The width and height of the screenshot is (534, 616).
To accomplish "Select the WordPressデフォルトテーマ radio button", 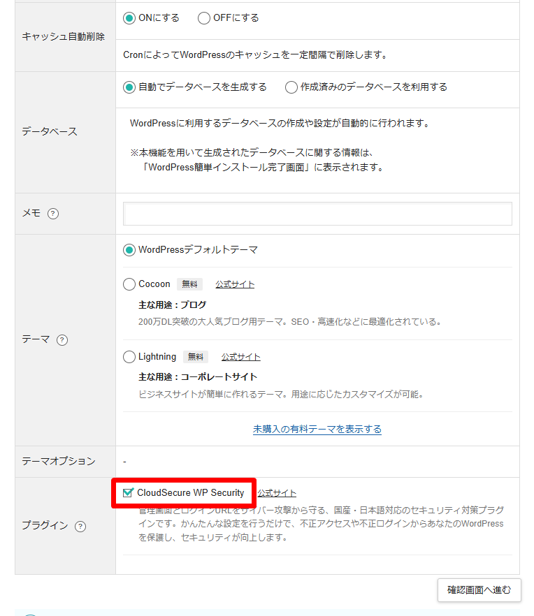I will pyautogui.click(x=129, y=249).
